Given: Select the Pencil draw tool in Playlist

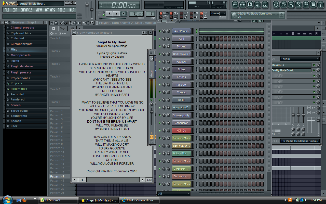Looking at the screenshot, I should pos(62,23).
